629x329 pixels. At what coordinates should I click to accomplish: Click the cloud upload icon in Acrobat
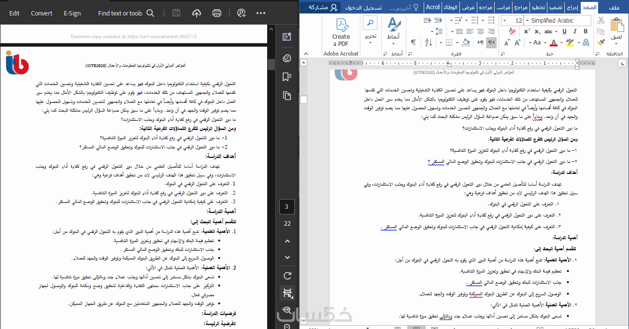(197, 13)
